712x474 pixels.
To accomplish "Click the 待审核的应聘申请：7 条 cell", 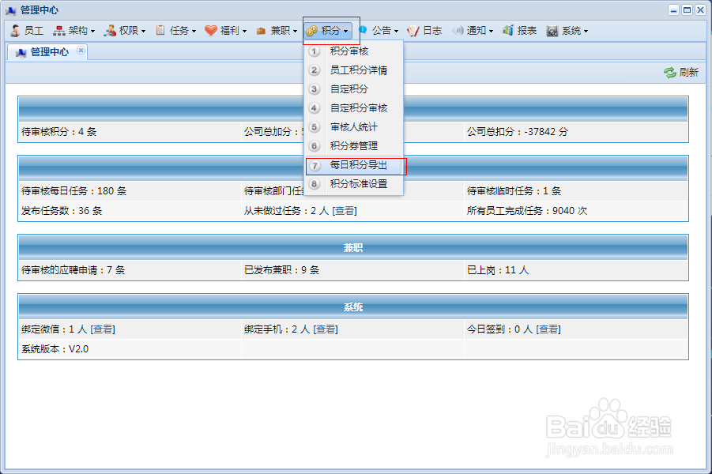I will click(x=130, y=270).
